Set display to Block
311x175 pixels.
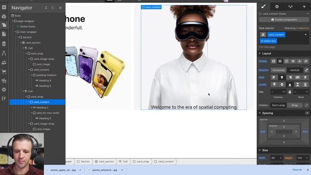coord(274,61)
